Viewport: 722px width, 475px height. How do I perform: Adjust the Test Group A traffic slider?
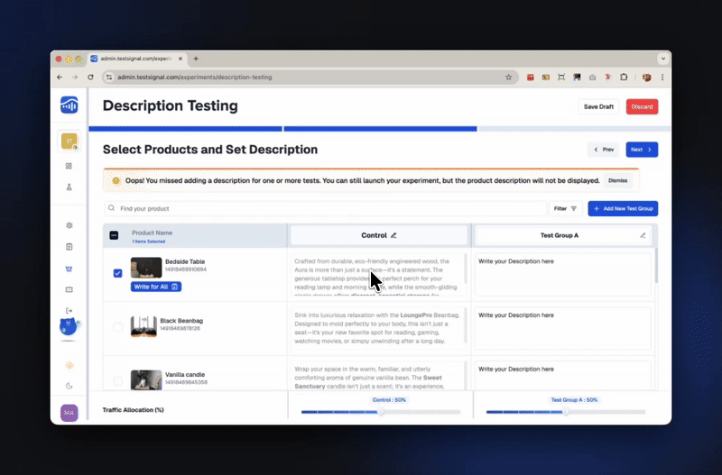pyautogui.click(x=566, y=412)
